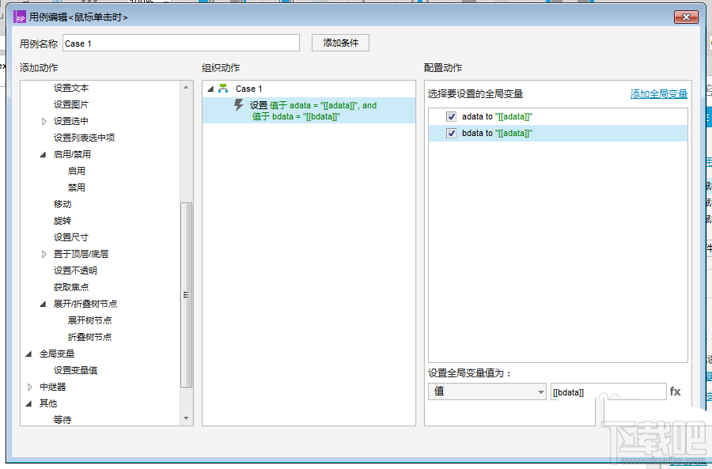Expand the 设置选中 node
Screen dimensions: 712x469
coord(44,121)
